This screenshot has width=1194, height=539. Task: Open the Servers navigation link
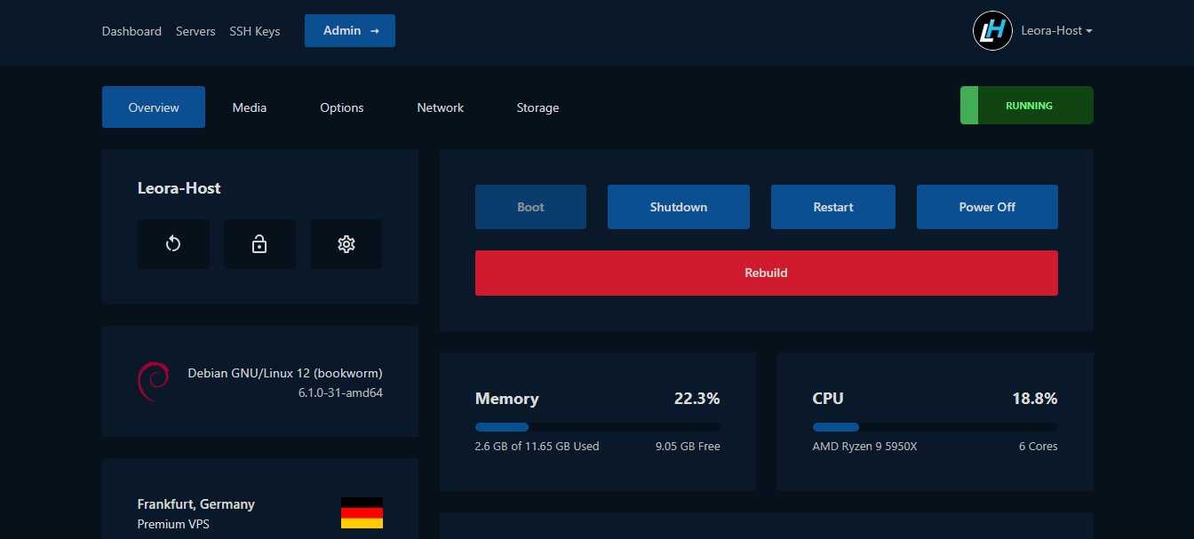click(x=195, y=31)
